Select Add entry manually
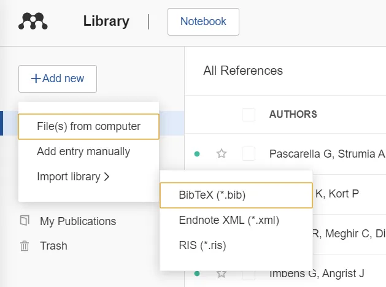The height and width of the screenshot is (287, 386). pyautogui.click(x=83, y=151)
